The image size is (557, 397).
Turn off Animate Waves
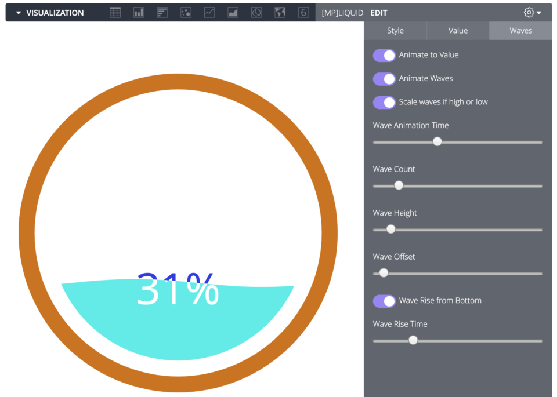[384, 78]
